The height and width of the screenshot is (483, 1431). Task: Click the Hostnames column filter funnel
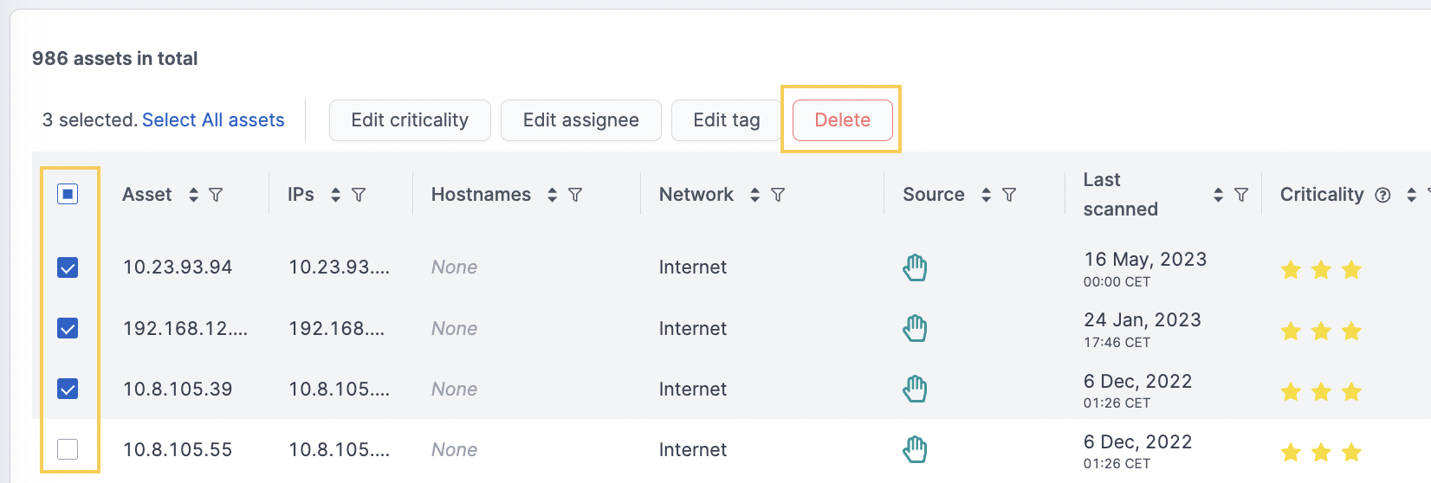pyautogui.click(x=575, y=195)
